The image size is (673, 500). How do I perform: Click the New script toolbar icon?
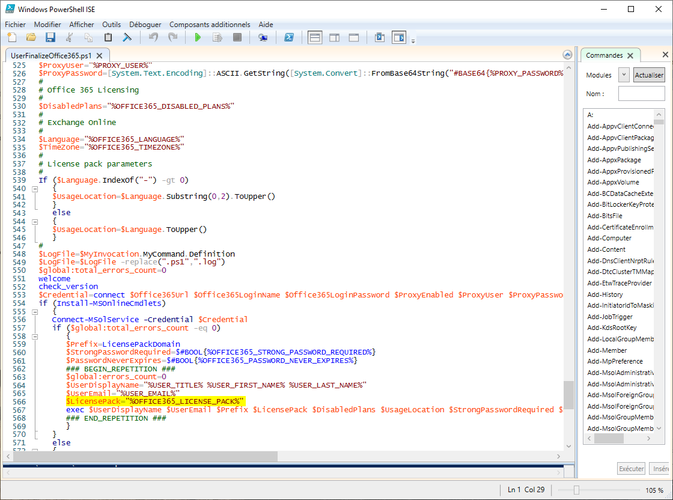(12, 37)
